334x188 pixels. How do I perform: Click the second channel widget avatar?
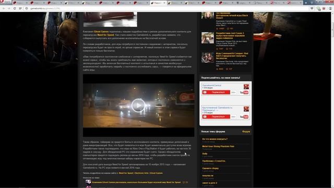pos(246,109)
